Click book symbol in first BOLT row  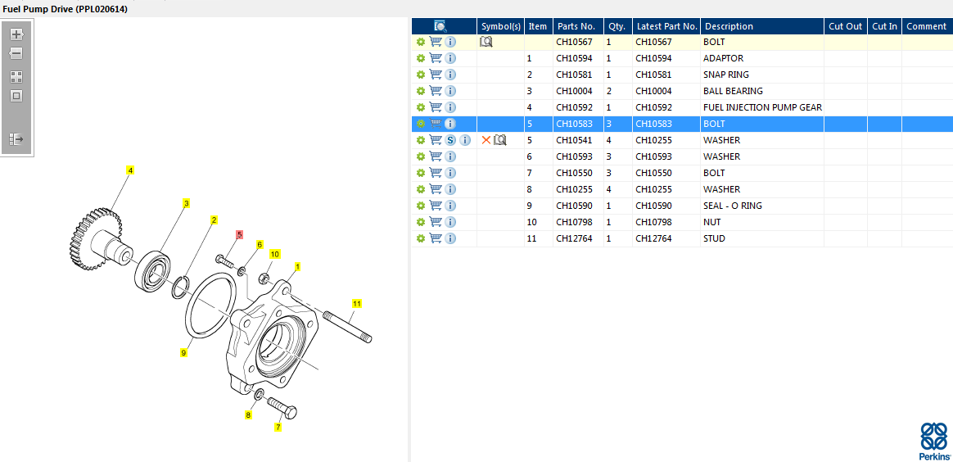pyautogui.click(x=486, y=42)
